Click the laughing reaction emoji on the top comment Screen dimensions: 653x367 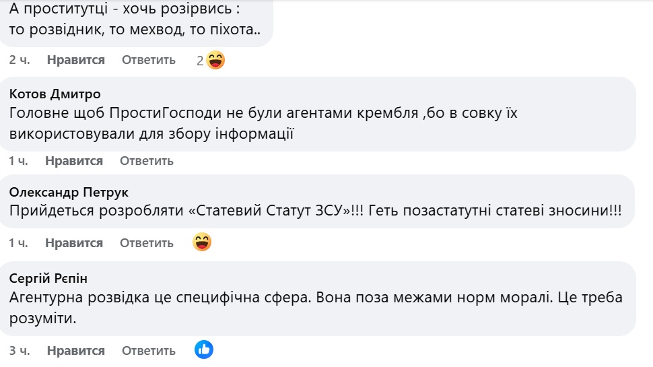click(215, 61)
